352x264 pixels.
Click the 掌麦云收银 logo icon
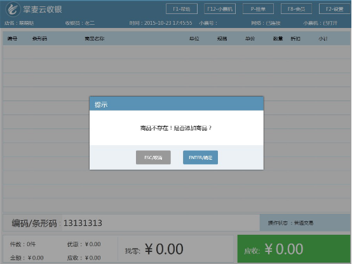[x=13, y=9]
